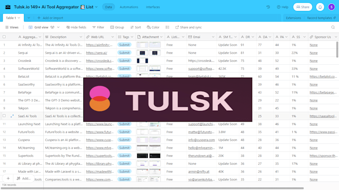Open the betalist sponsor link
Image resolution: width=339 pixels, height=190 pixels.
coord(323,77)
